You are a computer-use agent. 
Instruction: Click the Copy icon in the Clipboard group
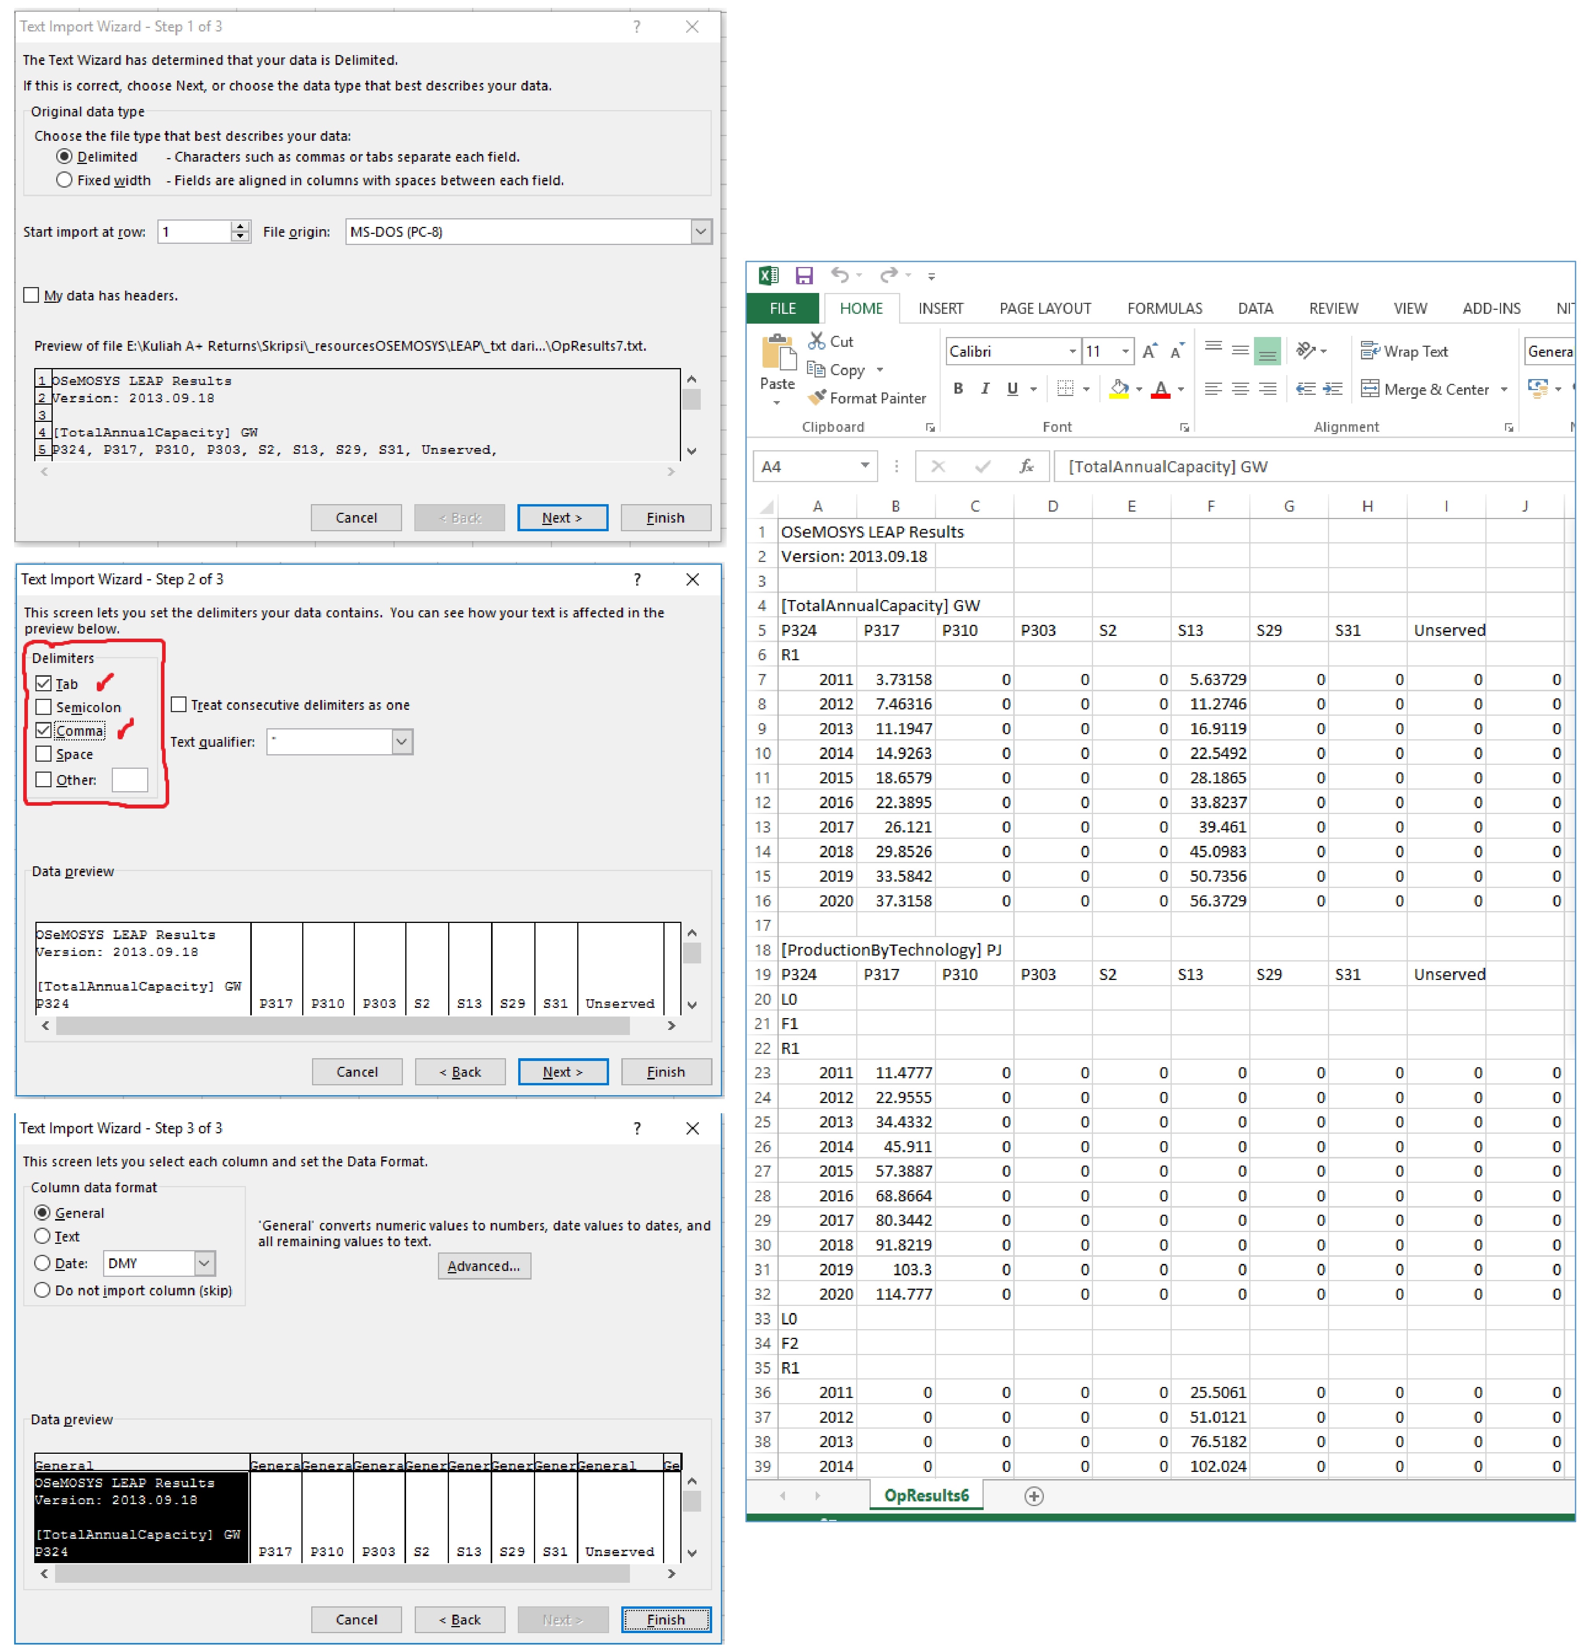(816, 369)
